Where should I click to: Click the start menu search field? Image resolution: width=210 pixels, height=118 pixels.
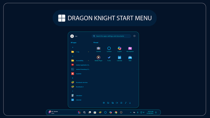coord(111,36)
